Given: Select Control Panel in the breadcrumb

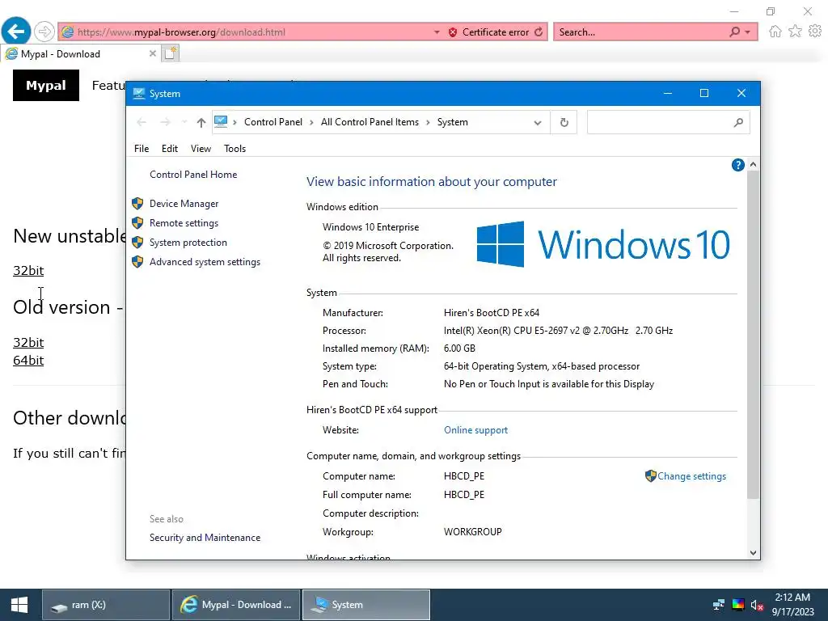Looking at the screenshot, I should (273, 122).
